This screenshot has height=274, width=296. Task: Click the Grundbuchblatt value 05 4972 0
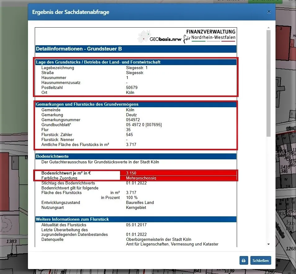tap(144, 125)
